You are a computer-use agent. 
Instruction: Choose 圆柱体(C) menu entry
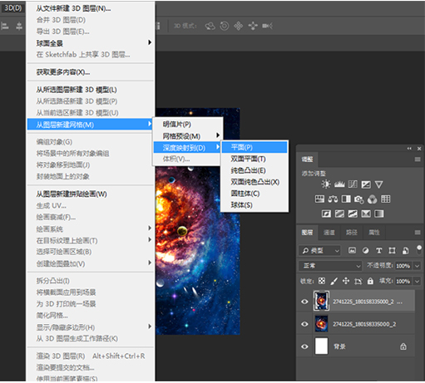[x=255, y=194]
